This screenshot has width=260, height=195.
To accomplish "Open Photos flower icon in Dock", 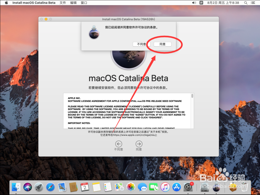I will tap(131, 187).
